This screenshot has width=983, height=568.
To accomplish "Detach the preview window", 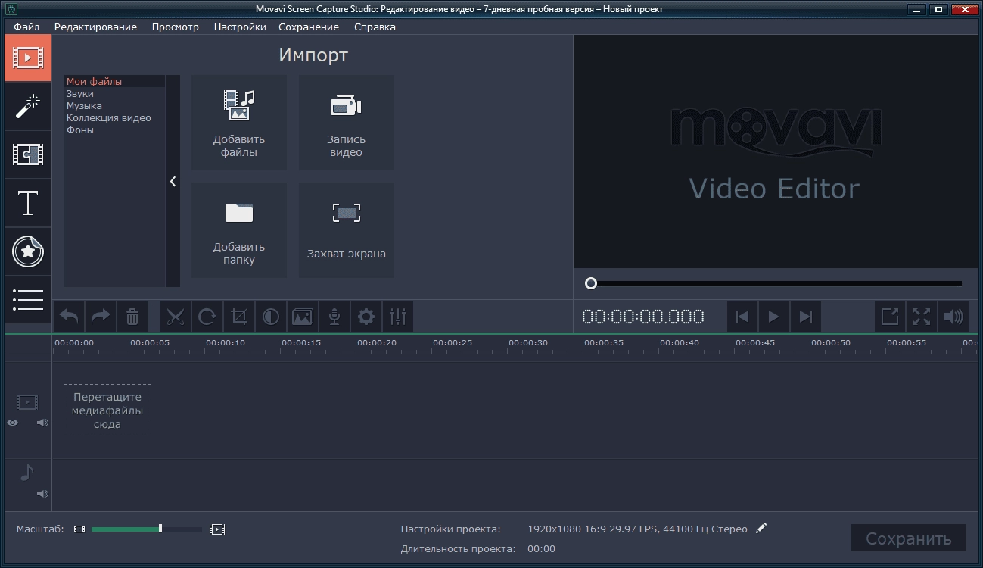I will pyautogui.click(x=891, y=317).
